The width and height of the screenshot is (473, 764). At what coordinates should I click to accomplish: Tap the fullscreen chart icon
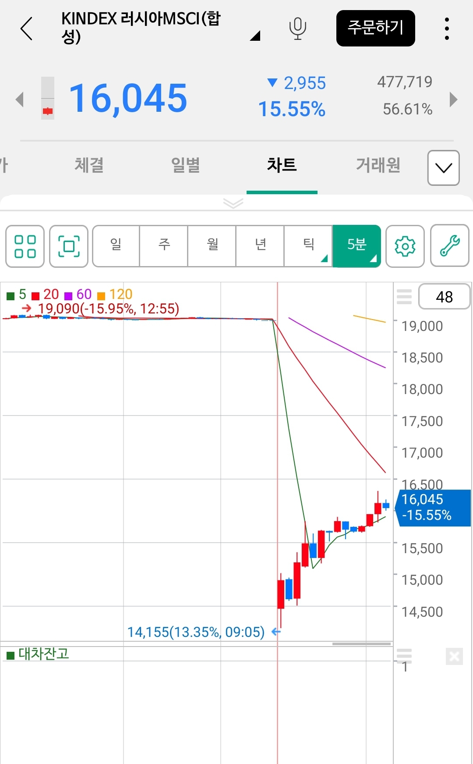pyautogui.click(x=69, y=246)
